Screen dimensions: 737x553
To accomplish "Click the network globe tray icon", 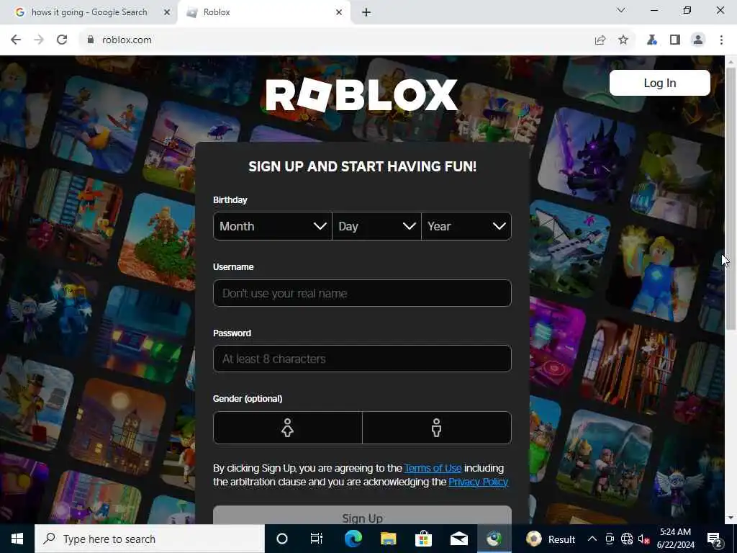I will click(x=627, y=539).
